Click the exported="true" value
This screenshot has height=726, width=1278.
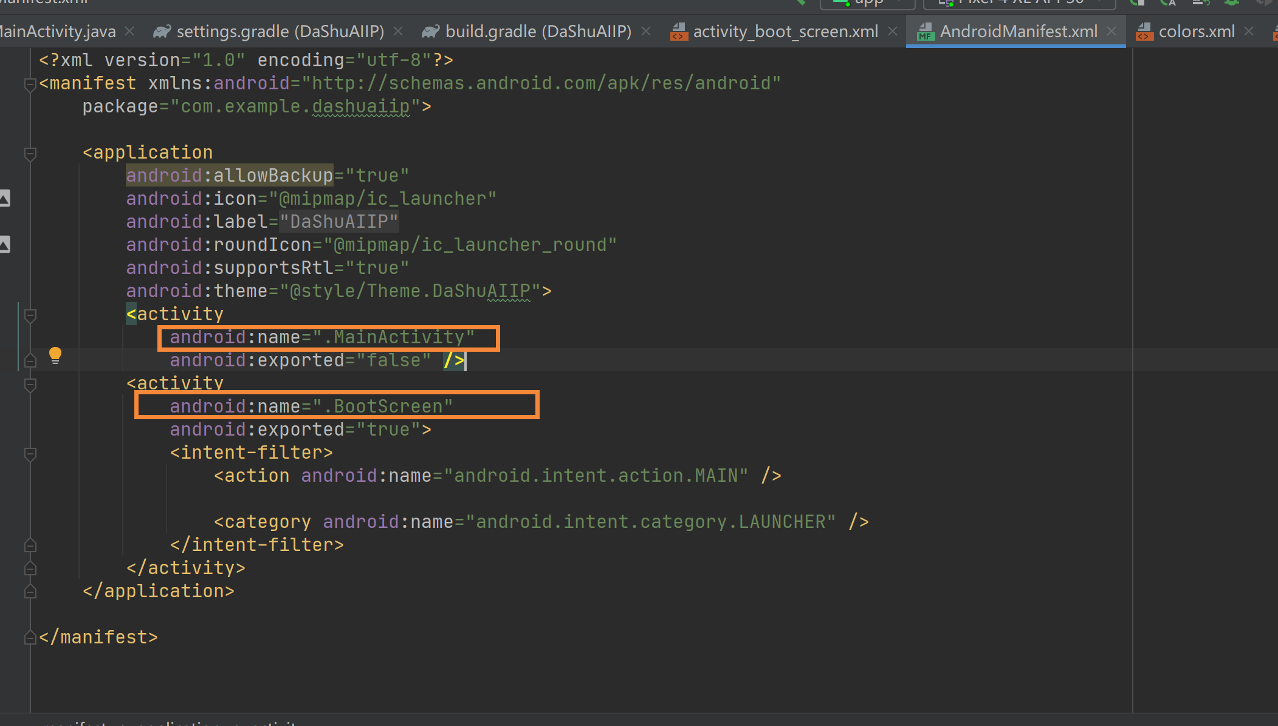388,430
